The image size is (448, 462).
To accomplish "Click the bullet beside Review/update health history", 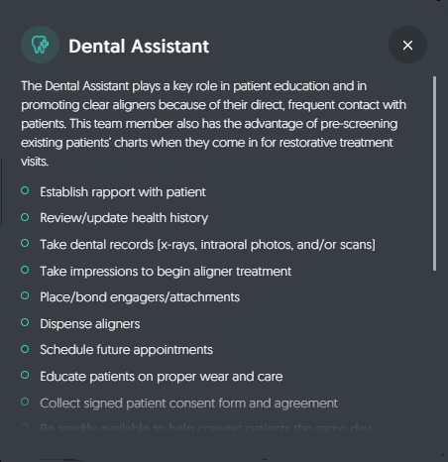I will pyautogui.click(x=25, y=217).
